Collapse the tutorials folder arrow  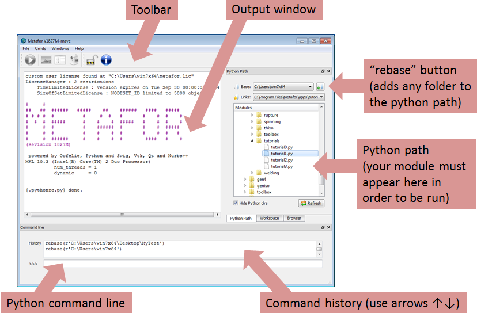[252, 141]
